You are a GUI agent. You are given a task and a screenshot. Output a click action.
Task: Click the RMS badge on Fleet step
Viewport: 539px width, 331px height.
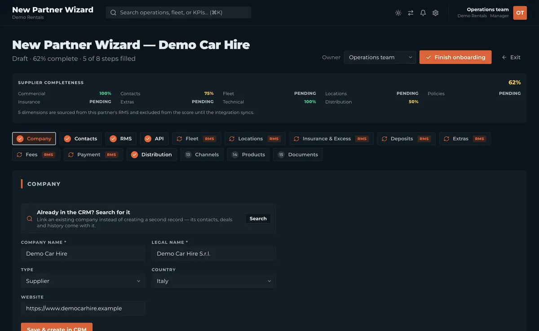(x=210, y=139)
